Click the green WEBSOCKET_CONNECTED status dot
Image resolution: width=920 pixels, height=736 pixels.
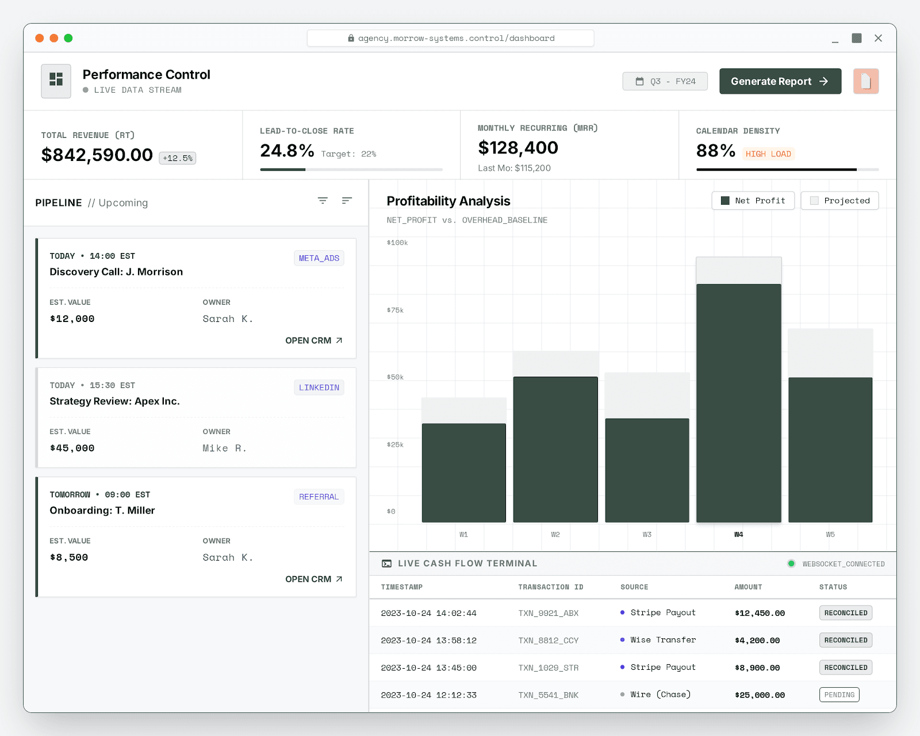point(791,564)
